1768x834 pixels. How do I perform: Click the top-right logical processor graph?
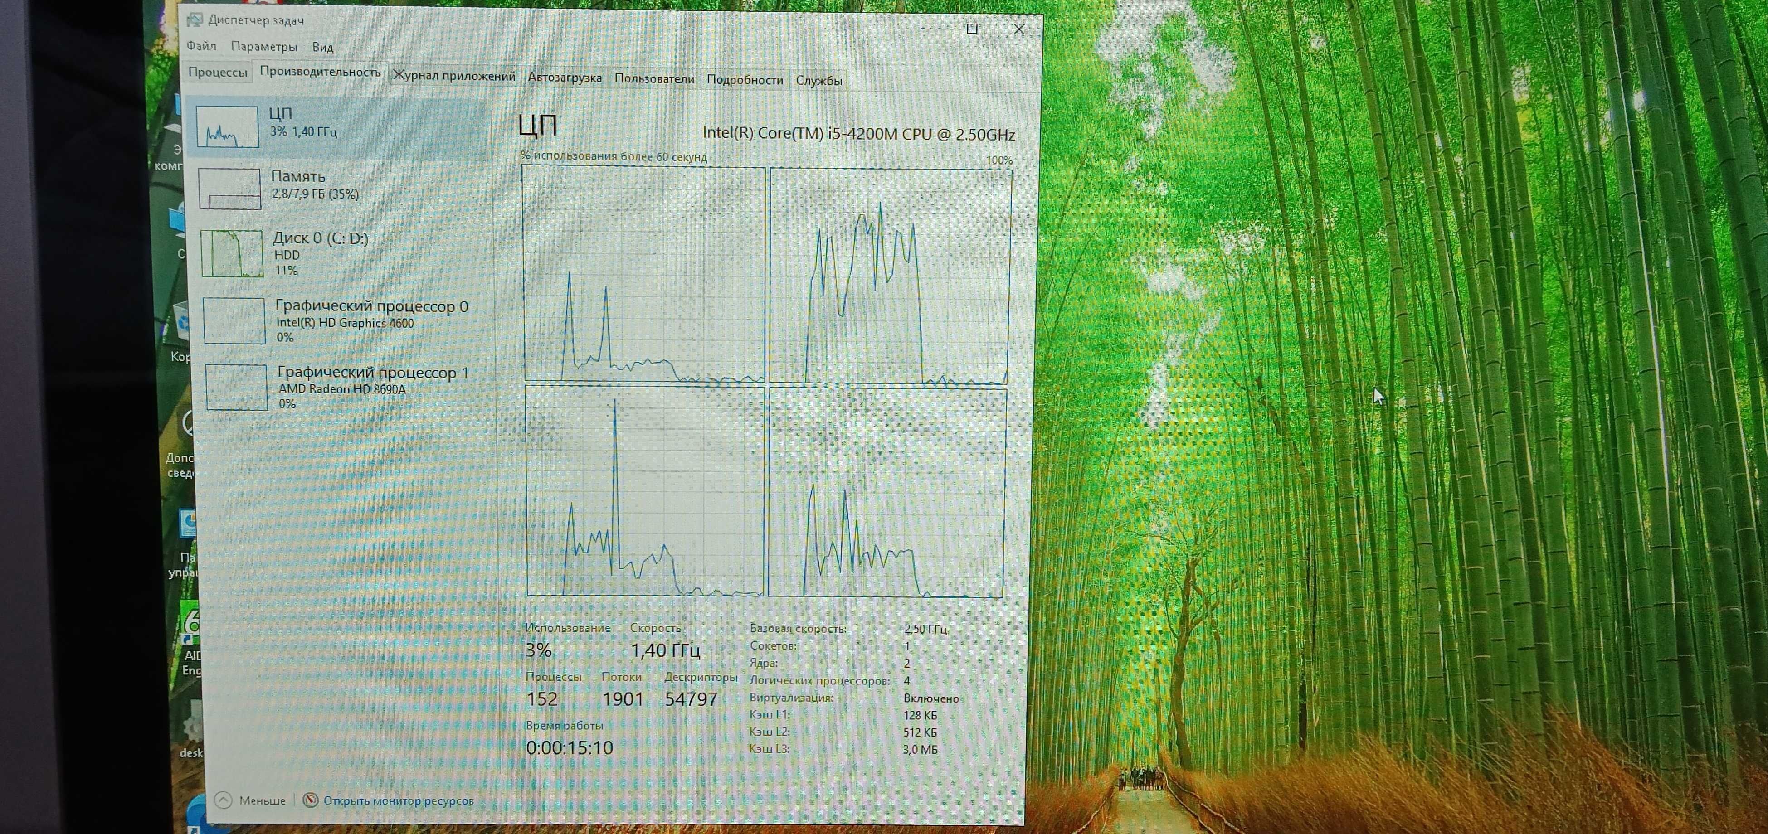890,276
